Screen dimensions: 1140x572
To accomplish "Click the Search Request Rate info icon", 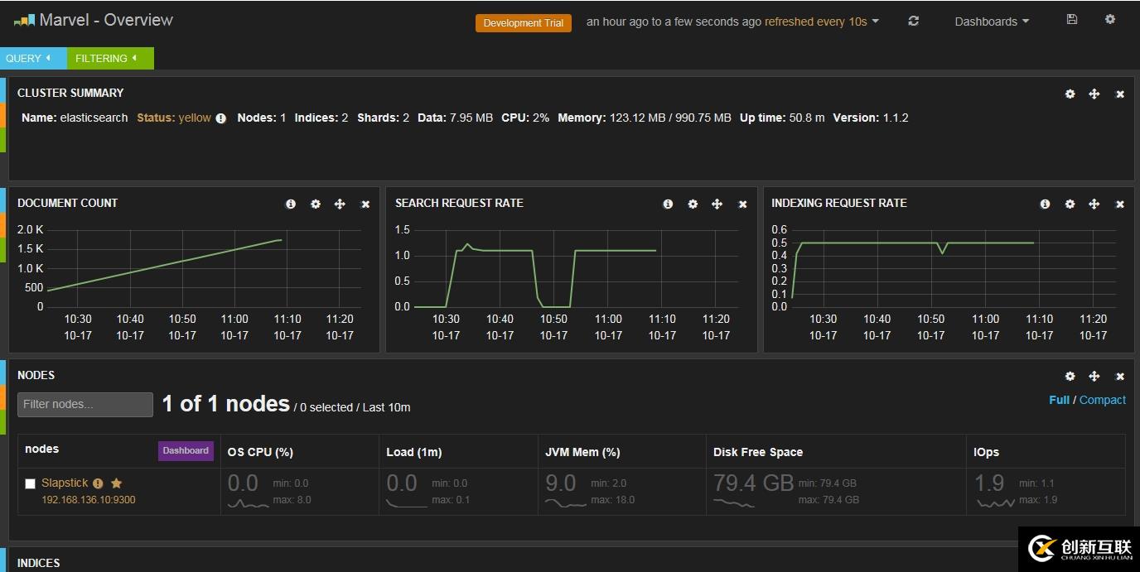I will pos(668,204).
